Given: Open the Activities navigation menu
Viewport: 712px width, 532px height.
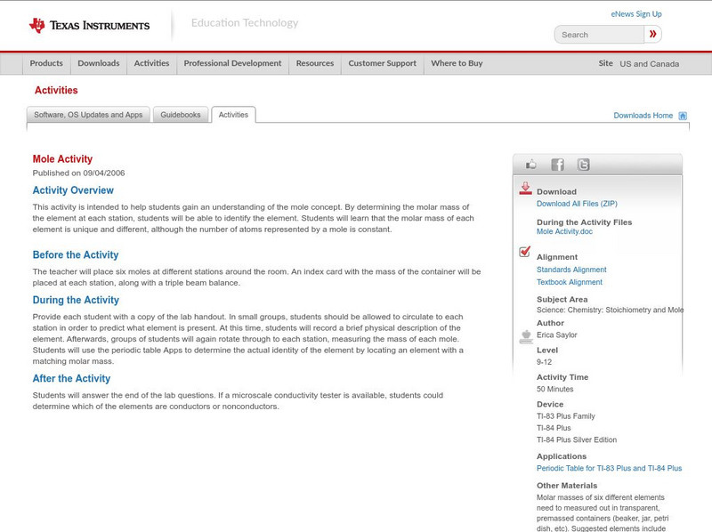Looking at the screenshot, I should [x=151, y=63].
